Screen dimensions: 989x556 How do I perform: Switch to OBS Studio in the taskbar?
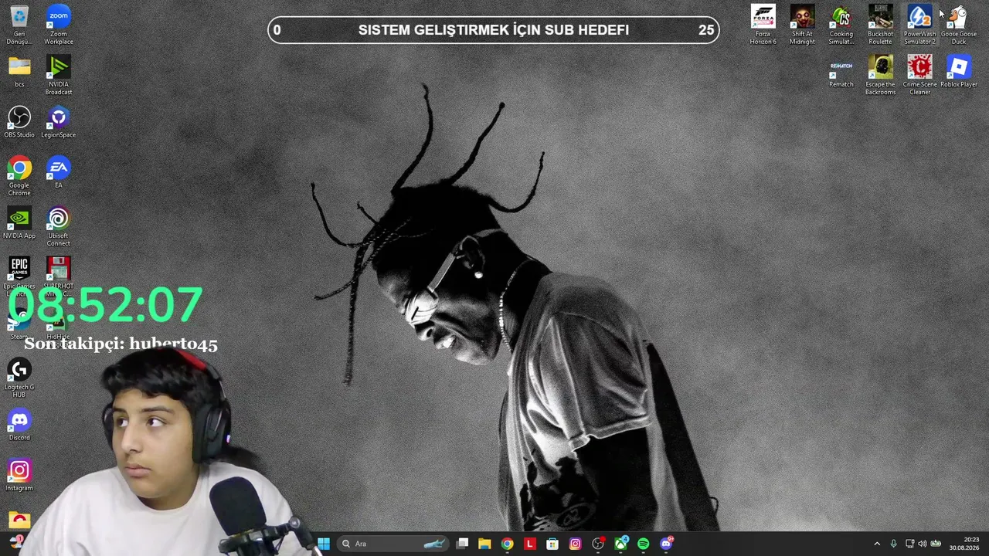point(598,544)
